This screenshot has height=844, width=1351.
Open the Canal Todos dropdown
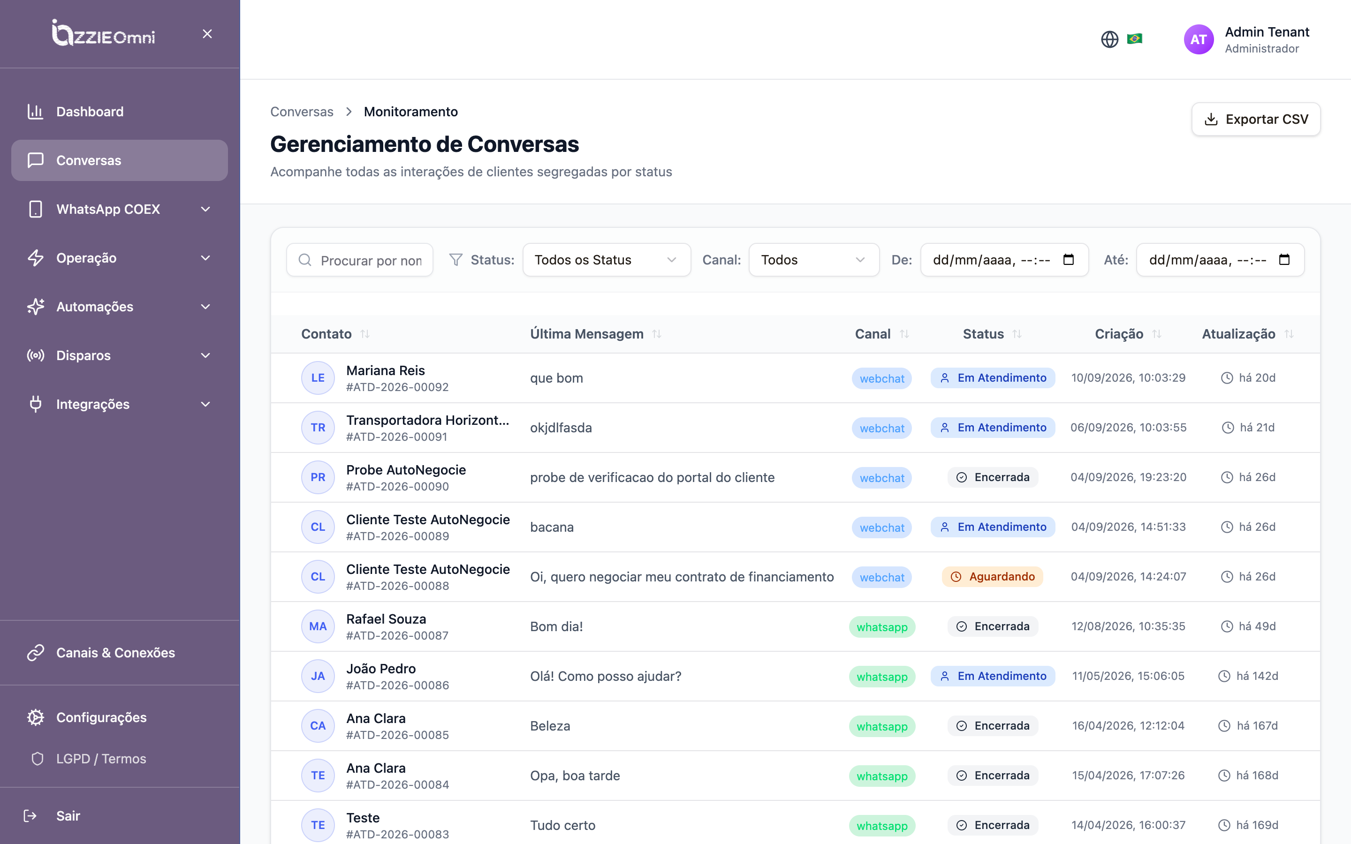[813, 260]
